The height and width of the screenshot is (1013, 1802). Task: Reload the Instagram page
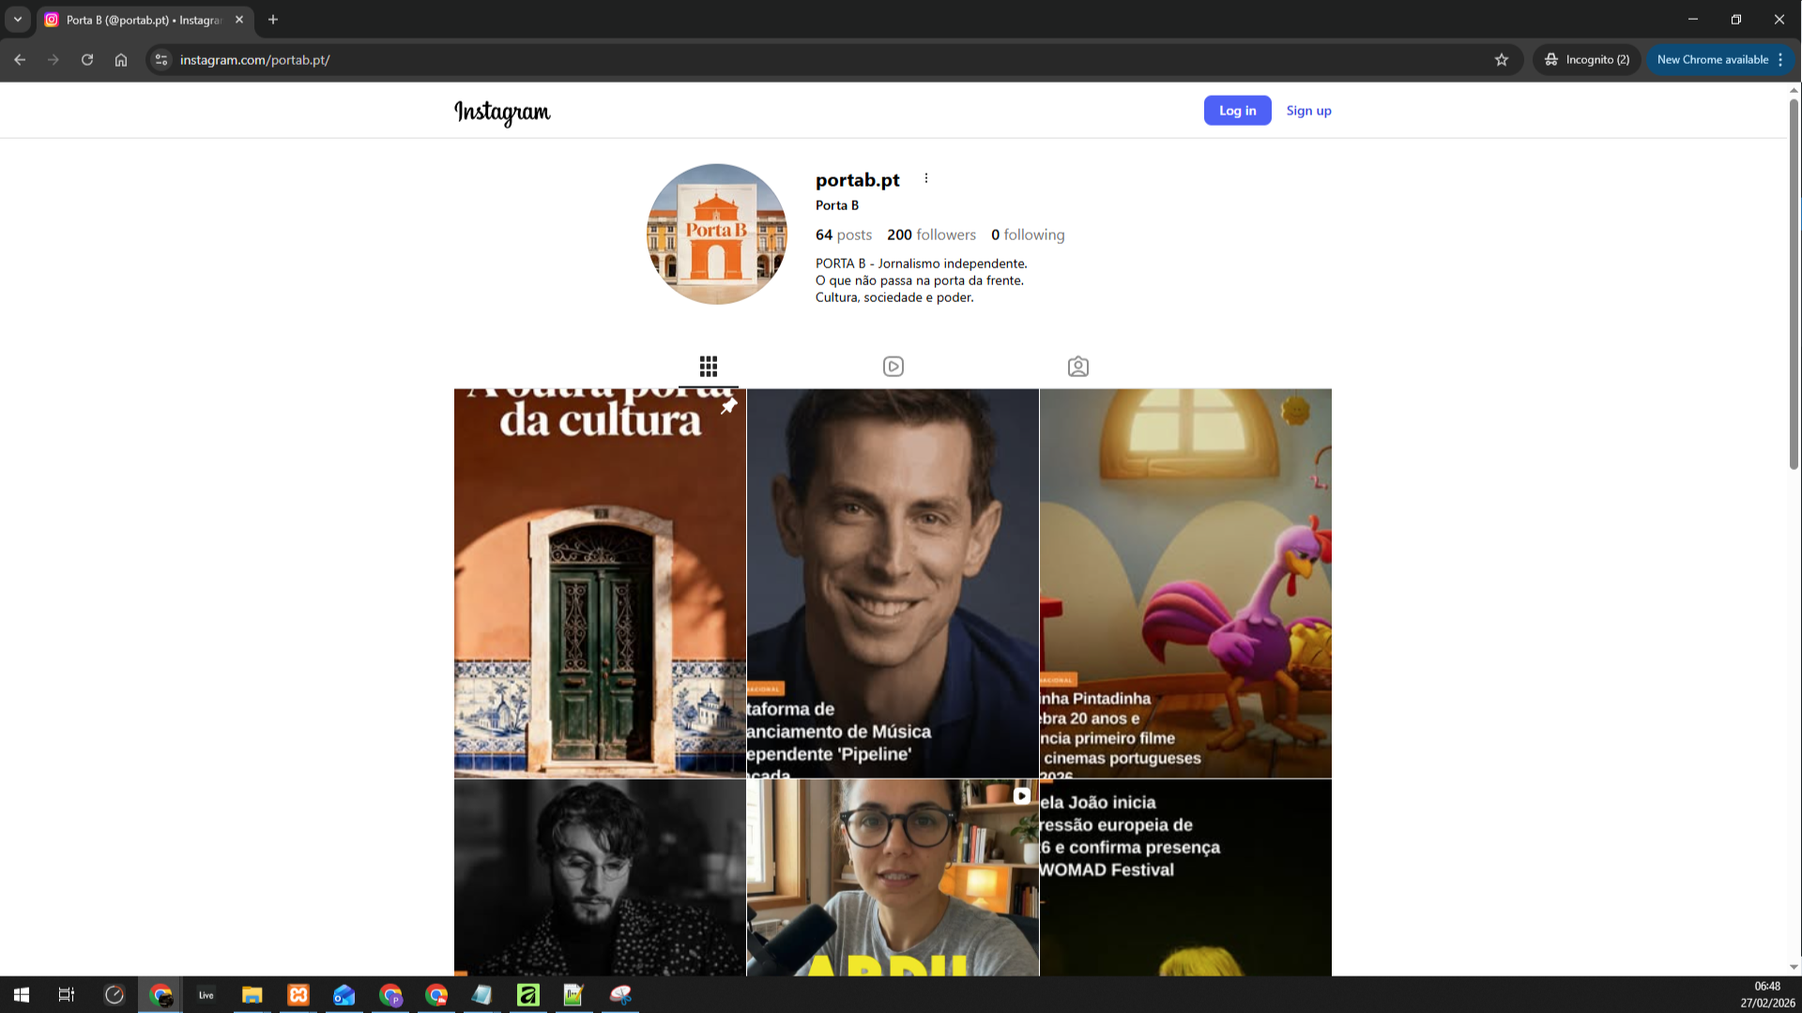87,59
